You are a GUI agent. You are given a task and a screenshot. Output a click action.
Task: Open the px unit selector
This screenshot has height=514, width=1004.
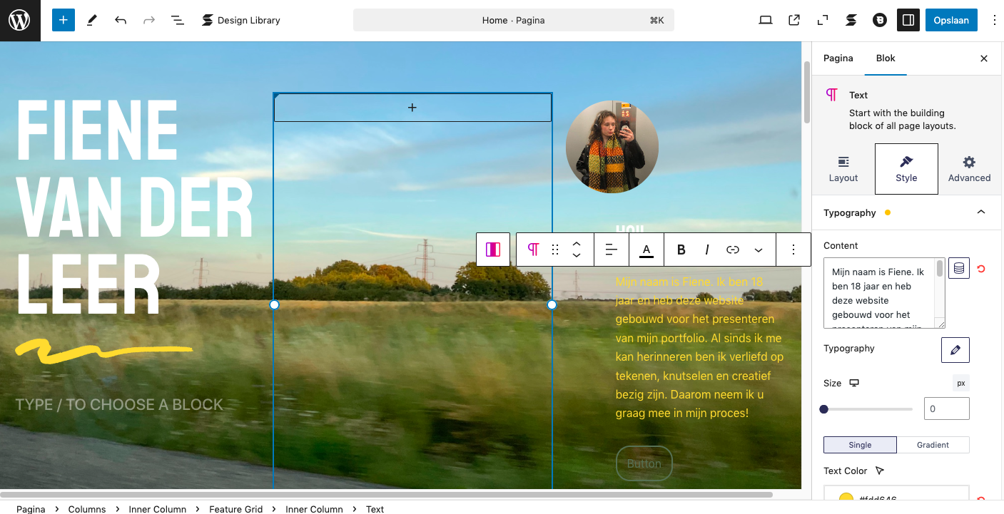point(960,384)
